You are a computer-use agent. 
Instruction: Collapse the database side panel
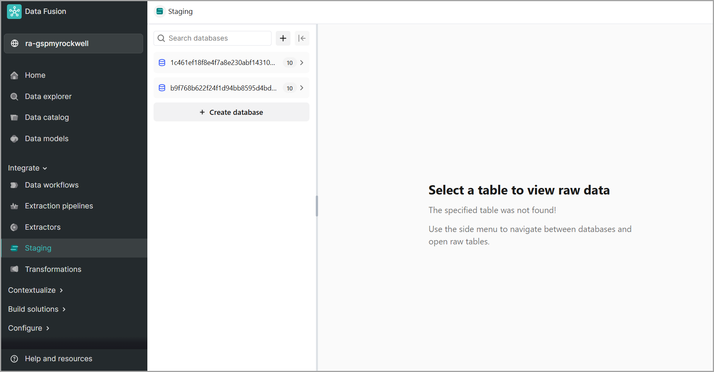click(302, 38)
